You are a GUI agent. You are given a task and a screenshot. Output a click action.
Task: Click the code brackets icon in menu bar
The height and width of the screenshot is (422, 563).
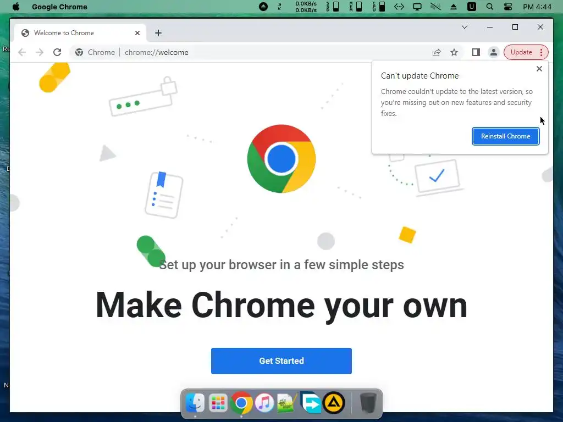click(399, 7)
